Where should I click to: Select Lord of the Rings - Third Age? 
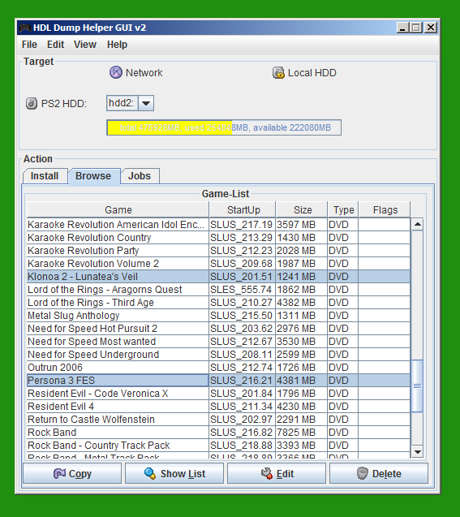(218, 303)
